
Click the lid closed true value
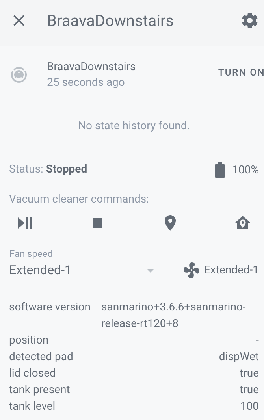(249, 373)
